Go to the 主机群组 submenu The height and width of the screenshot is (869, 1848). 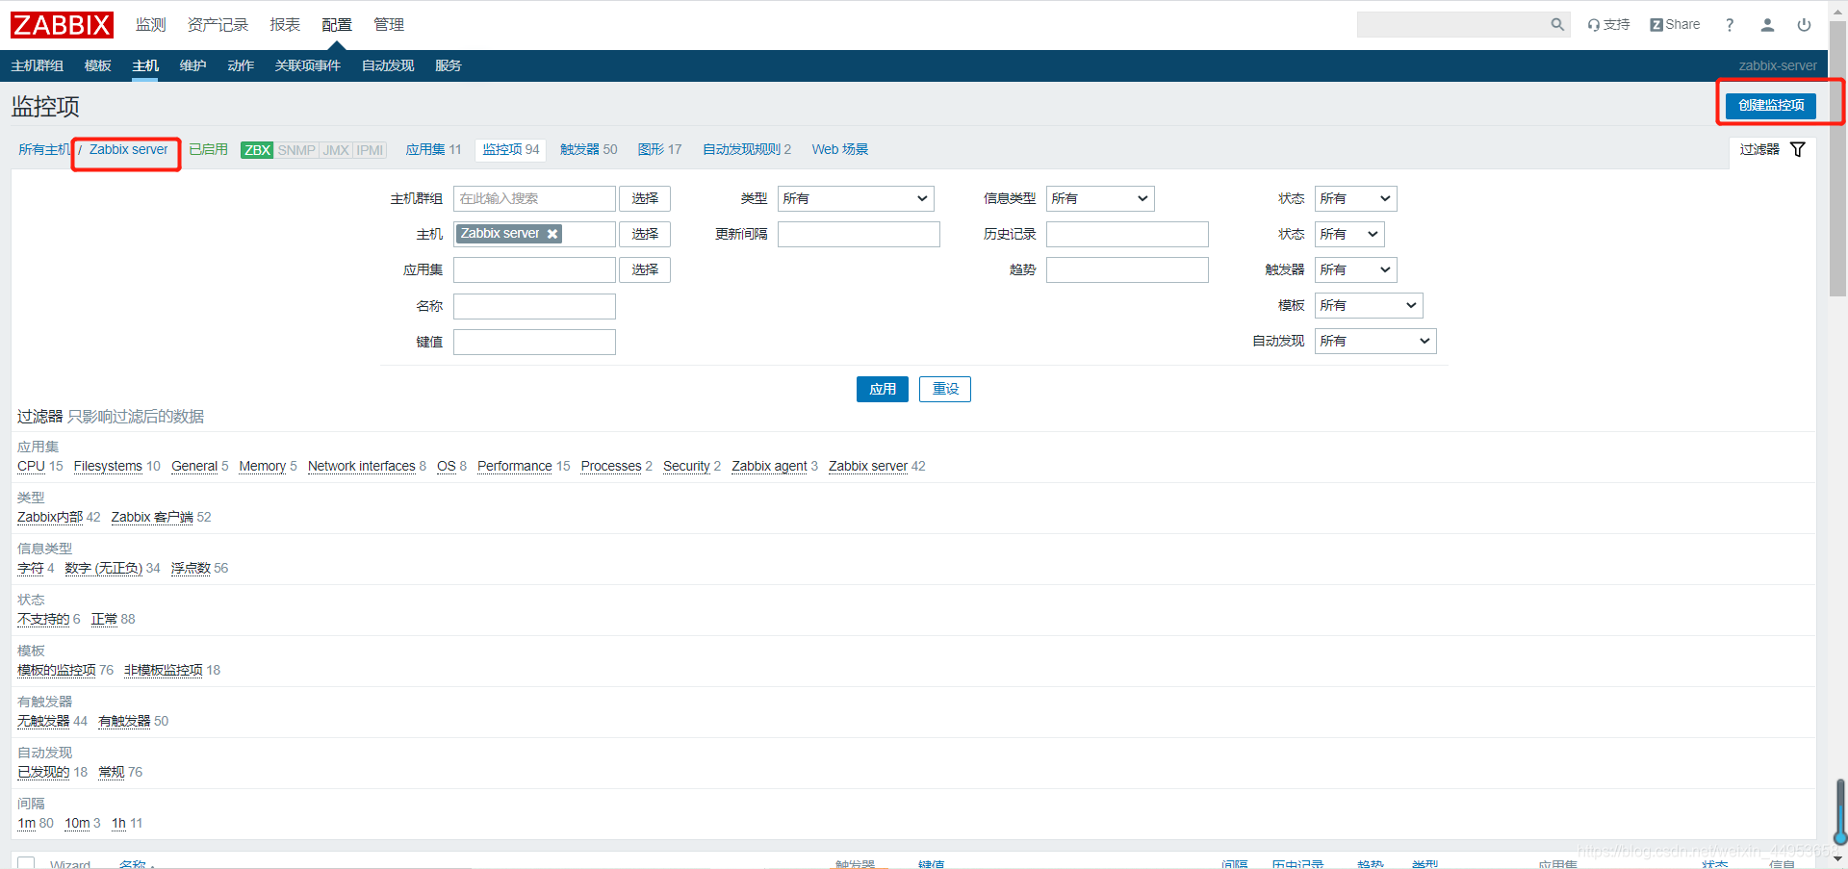pyautogui.click(x=38, y=65)
